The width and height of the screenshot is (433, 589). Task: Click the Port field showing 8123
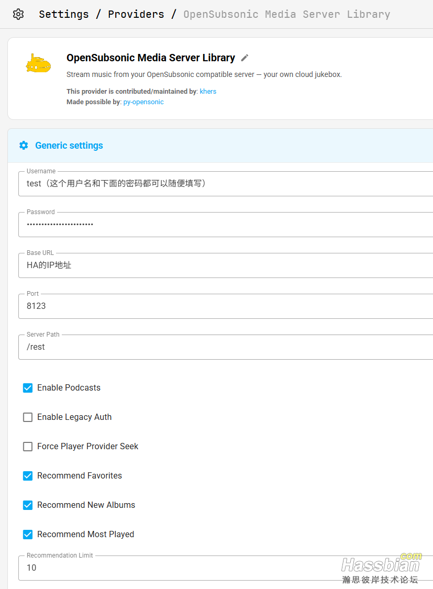point(225,306)
